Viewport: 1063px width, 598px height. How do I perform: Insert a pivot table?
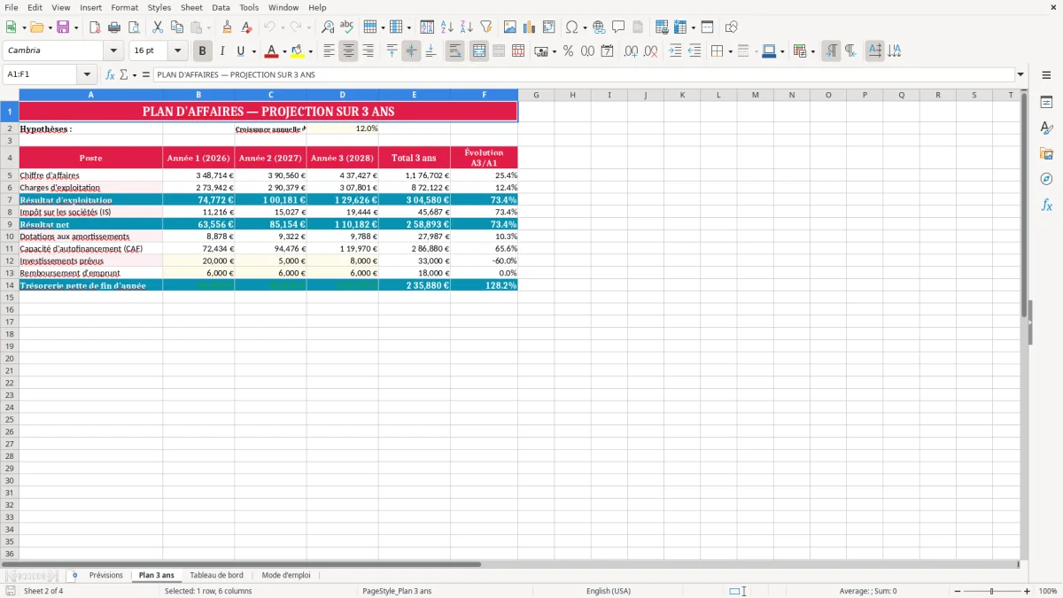point(549,27)
